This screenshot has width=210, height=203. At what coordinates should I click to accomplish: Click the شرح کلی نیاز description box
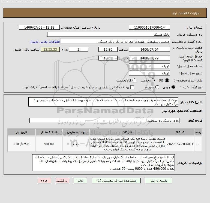[103, 102]
